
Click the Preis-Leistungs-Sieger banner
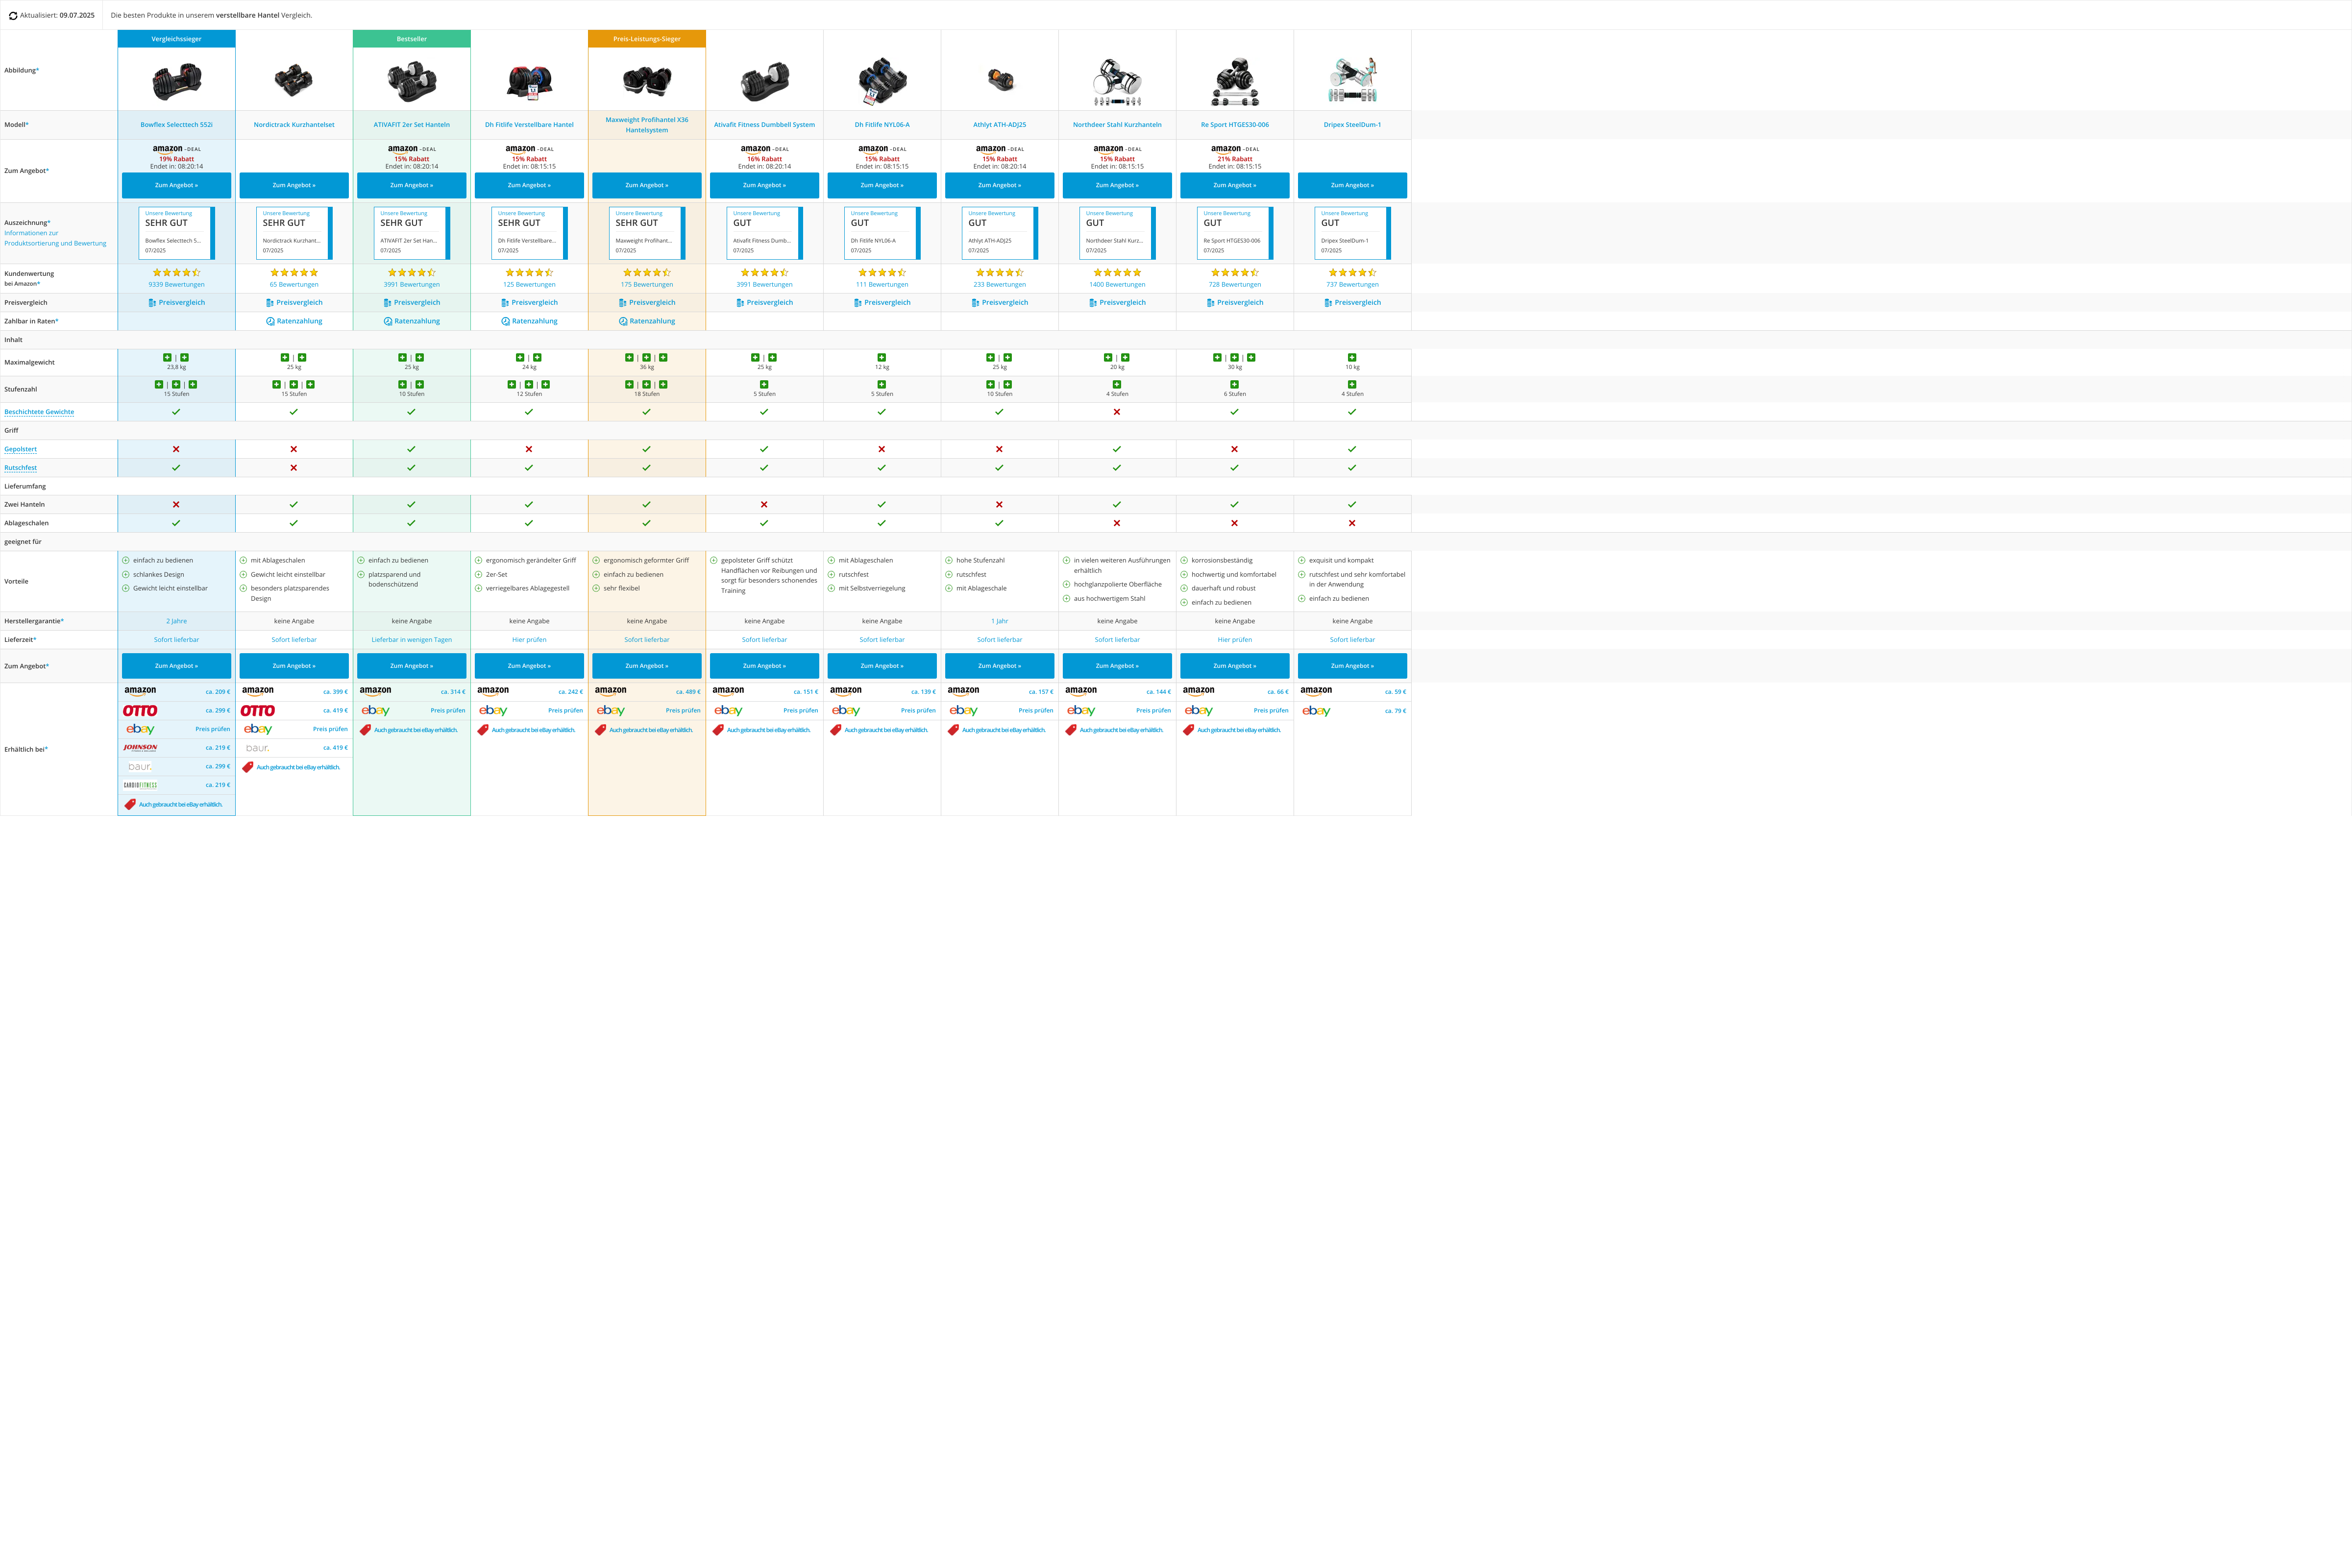[x=647, y=39]
